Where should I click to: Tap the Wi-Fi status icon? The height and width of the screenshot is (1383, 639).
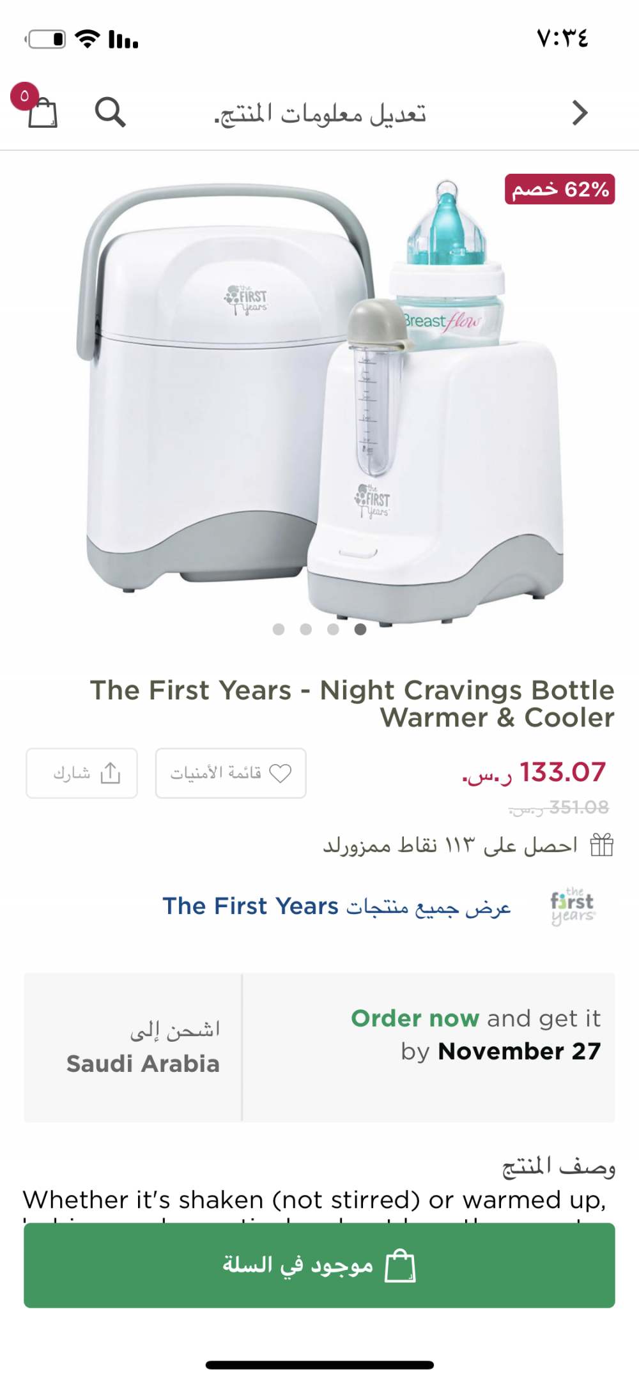[x=87, y=40]
